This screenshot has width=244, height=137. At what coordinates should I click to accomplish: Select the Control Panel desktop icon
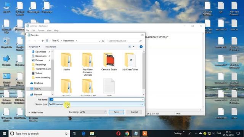(6, 80)
